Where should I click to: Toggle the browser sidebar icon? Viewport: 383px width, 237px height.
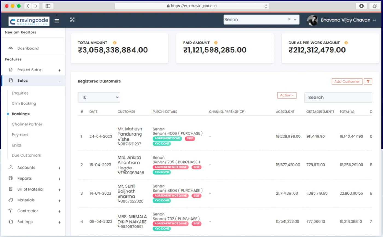48,6
